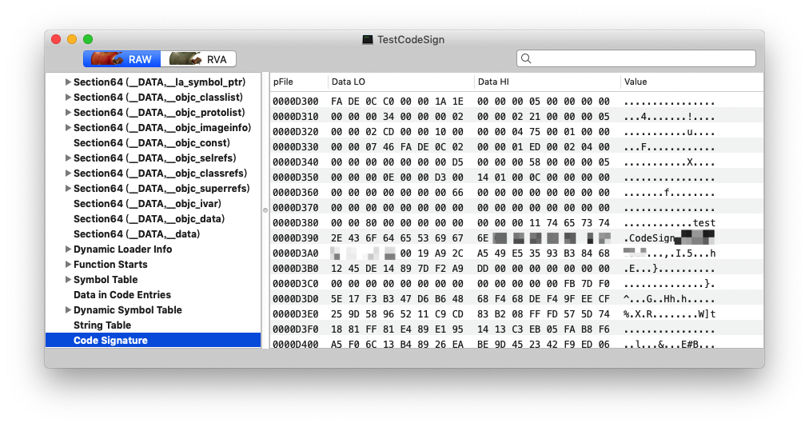Expand the Function Starts node
Image resolution: width=809 pixels, height=427 pixels.
[x=68, y=265]
